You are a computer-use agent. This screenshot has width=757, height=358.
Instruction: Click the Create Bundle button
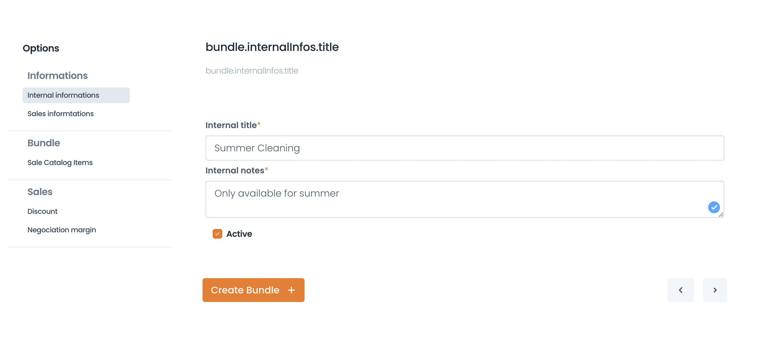coord(253,290)
